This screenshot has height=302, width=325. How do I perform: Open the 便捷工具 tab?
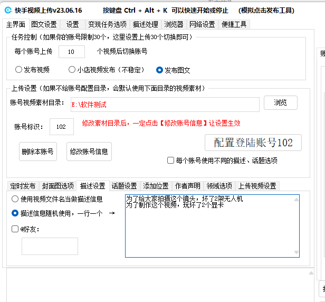click(x=234, y=24)
